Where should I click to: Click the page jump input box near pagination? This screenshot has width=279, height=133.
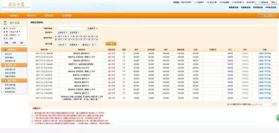point(267,104)
